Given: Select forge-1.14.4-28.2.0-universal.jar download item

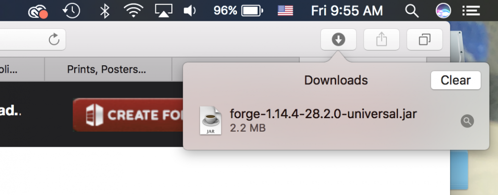Looking at the screenshot, I should click(x=336, y=121).
